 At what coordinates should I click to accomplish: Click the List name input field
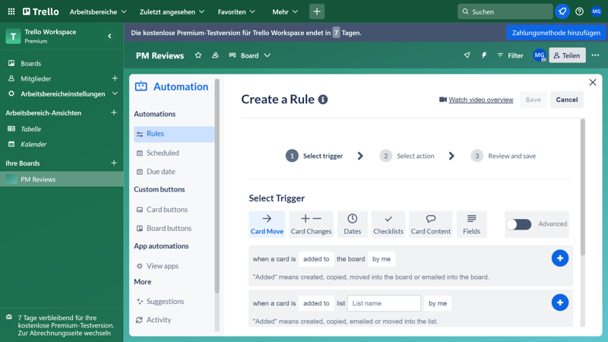(x=384, y=303)
